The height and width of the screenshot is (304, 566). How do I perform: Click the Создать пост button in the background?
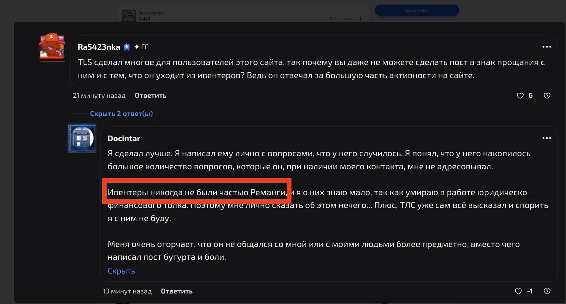[417, 10]
